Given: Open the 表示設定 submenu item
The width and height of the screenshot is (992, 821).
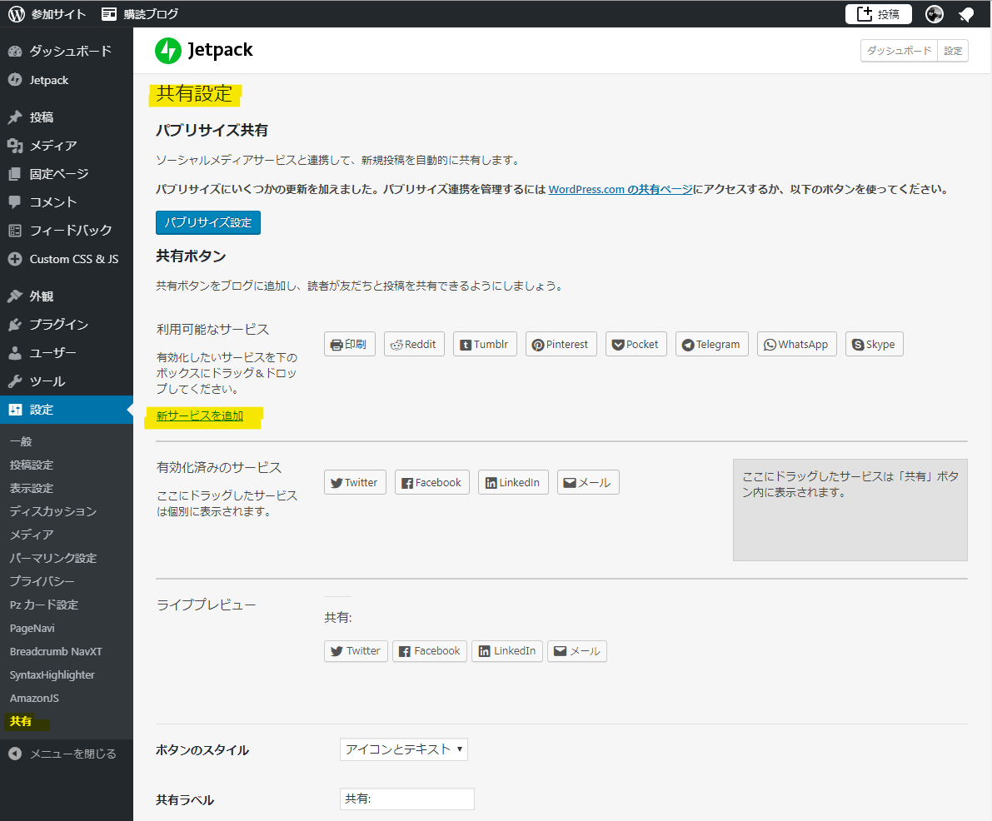Looking at the screenshot, I should [32, 488].
